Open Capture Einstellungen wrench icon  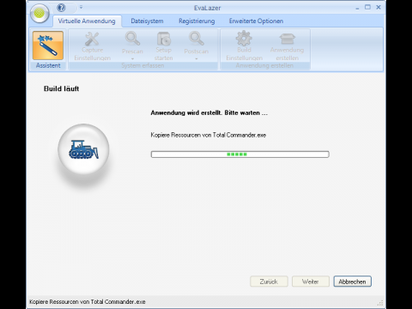tap(92, 39)
